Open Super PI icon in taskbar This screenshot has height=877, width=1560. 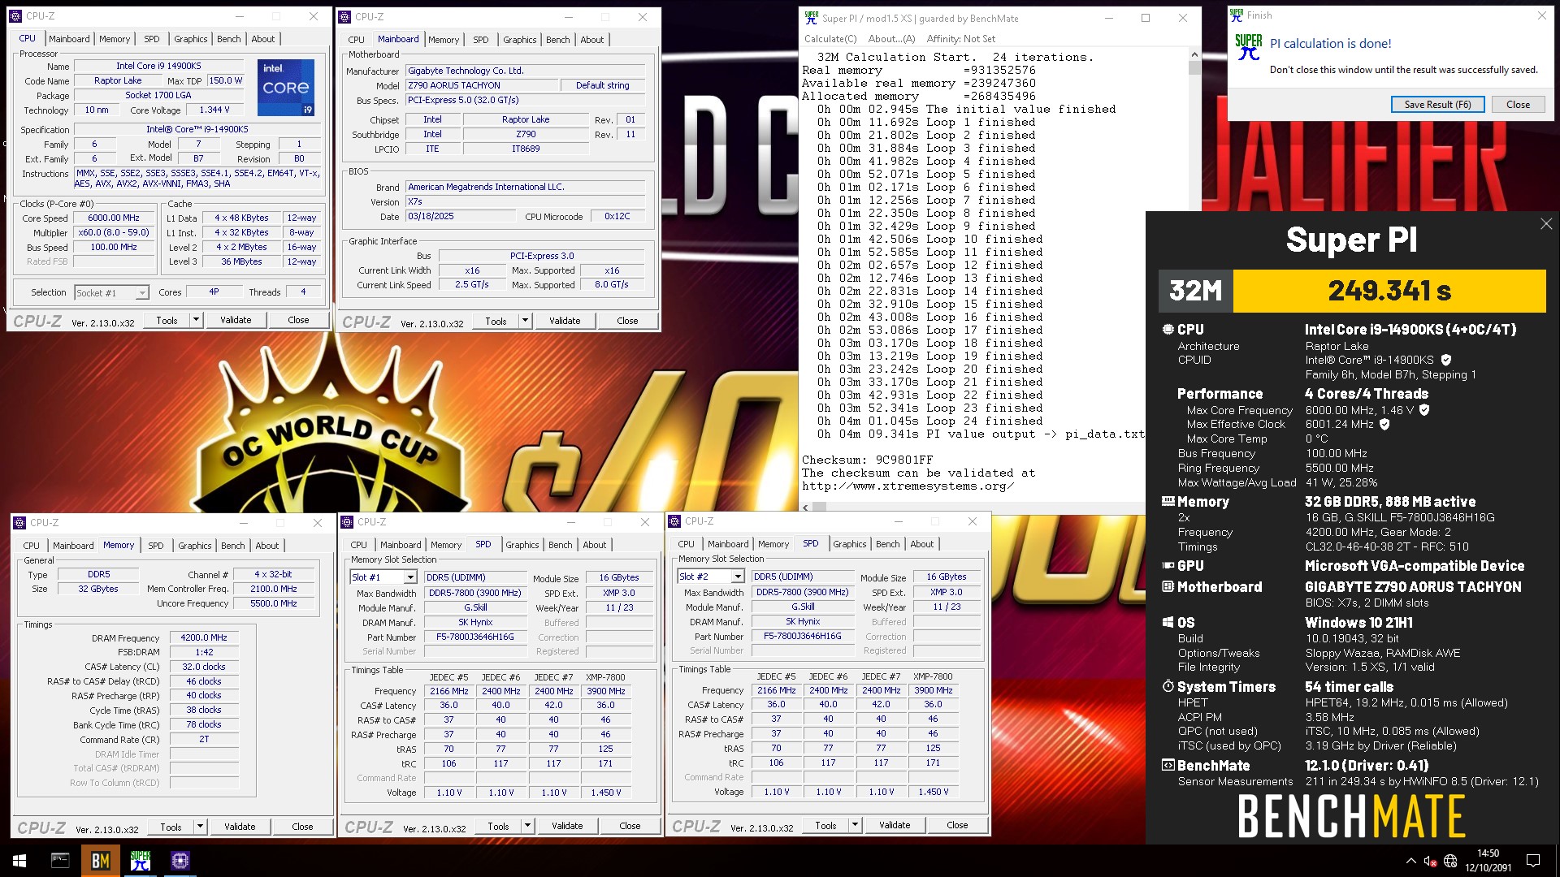tap(140, 861)
